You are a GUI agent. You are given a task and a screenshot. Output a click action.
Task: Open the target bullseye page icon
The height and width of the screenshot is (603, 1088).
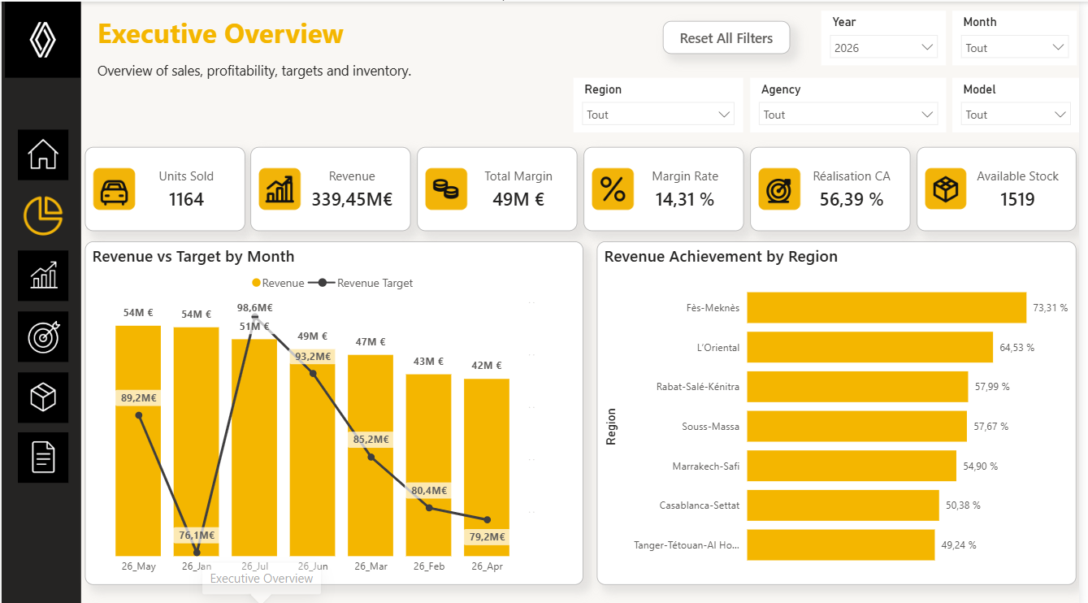[43, 336]
